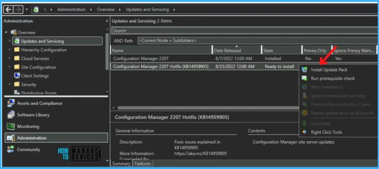379x169 pixels.
Task: Open the https://aka.ms/KB14959905 link
Action: pyautogui.click(x=200, y=153)
